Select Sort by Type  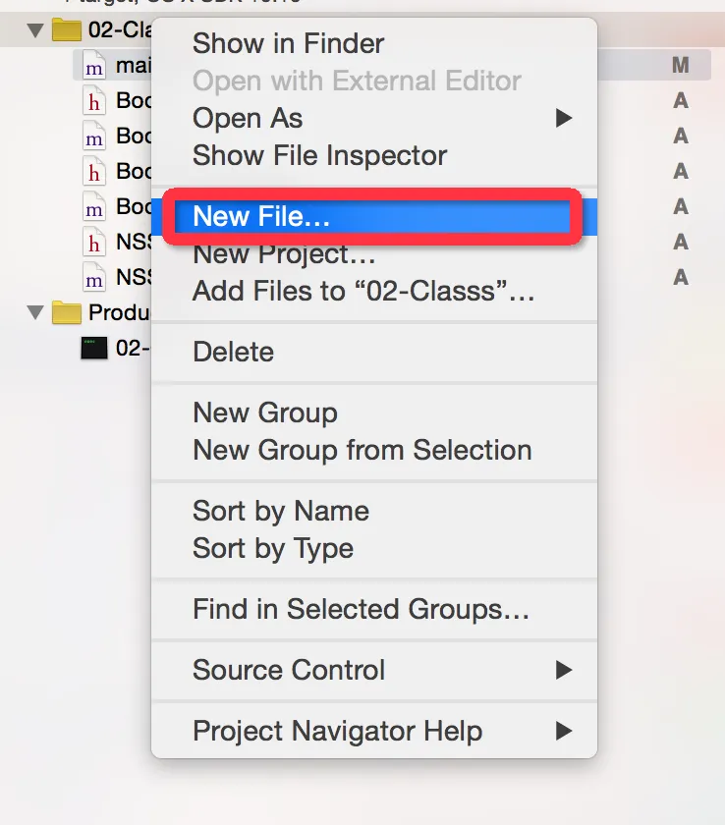(272, 548)
